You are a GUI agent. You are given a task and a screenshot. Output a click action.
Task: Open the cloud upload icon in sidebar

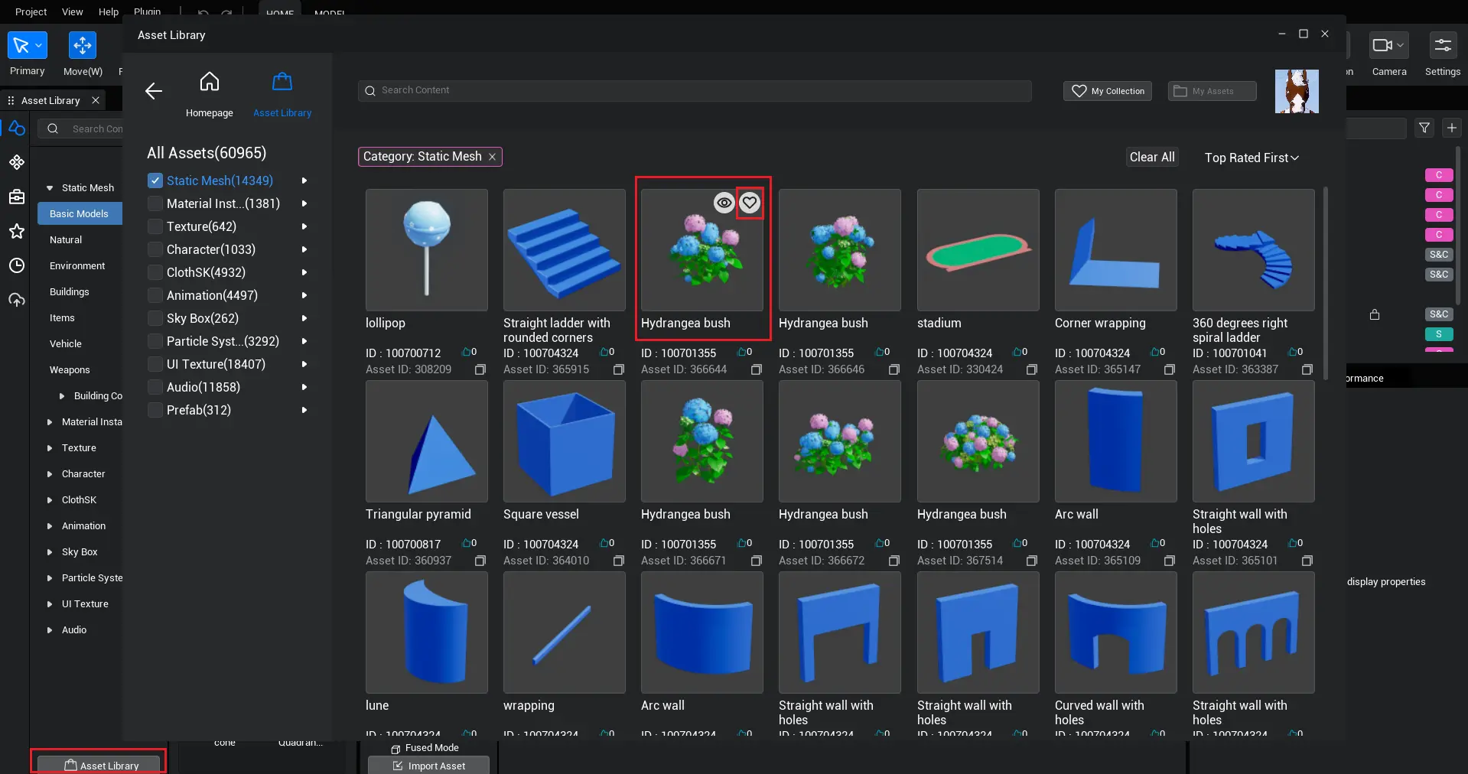tap(17, 300)
